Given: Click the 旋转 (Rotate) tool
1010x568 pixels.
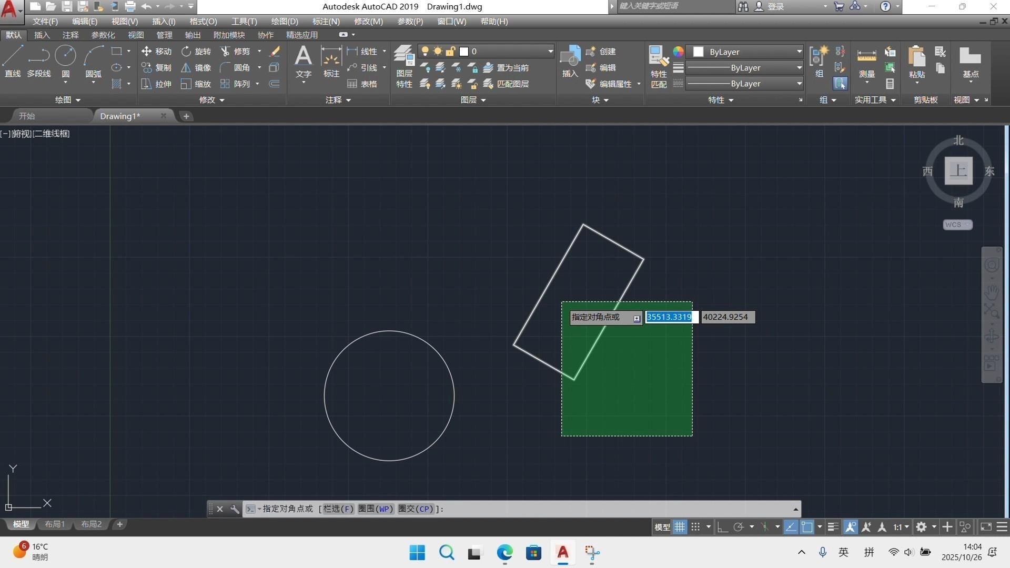Looking at the screenshot, I should (196, 51).
